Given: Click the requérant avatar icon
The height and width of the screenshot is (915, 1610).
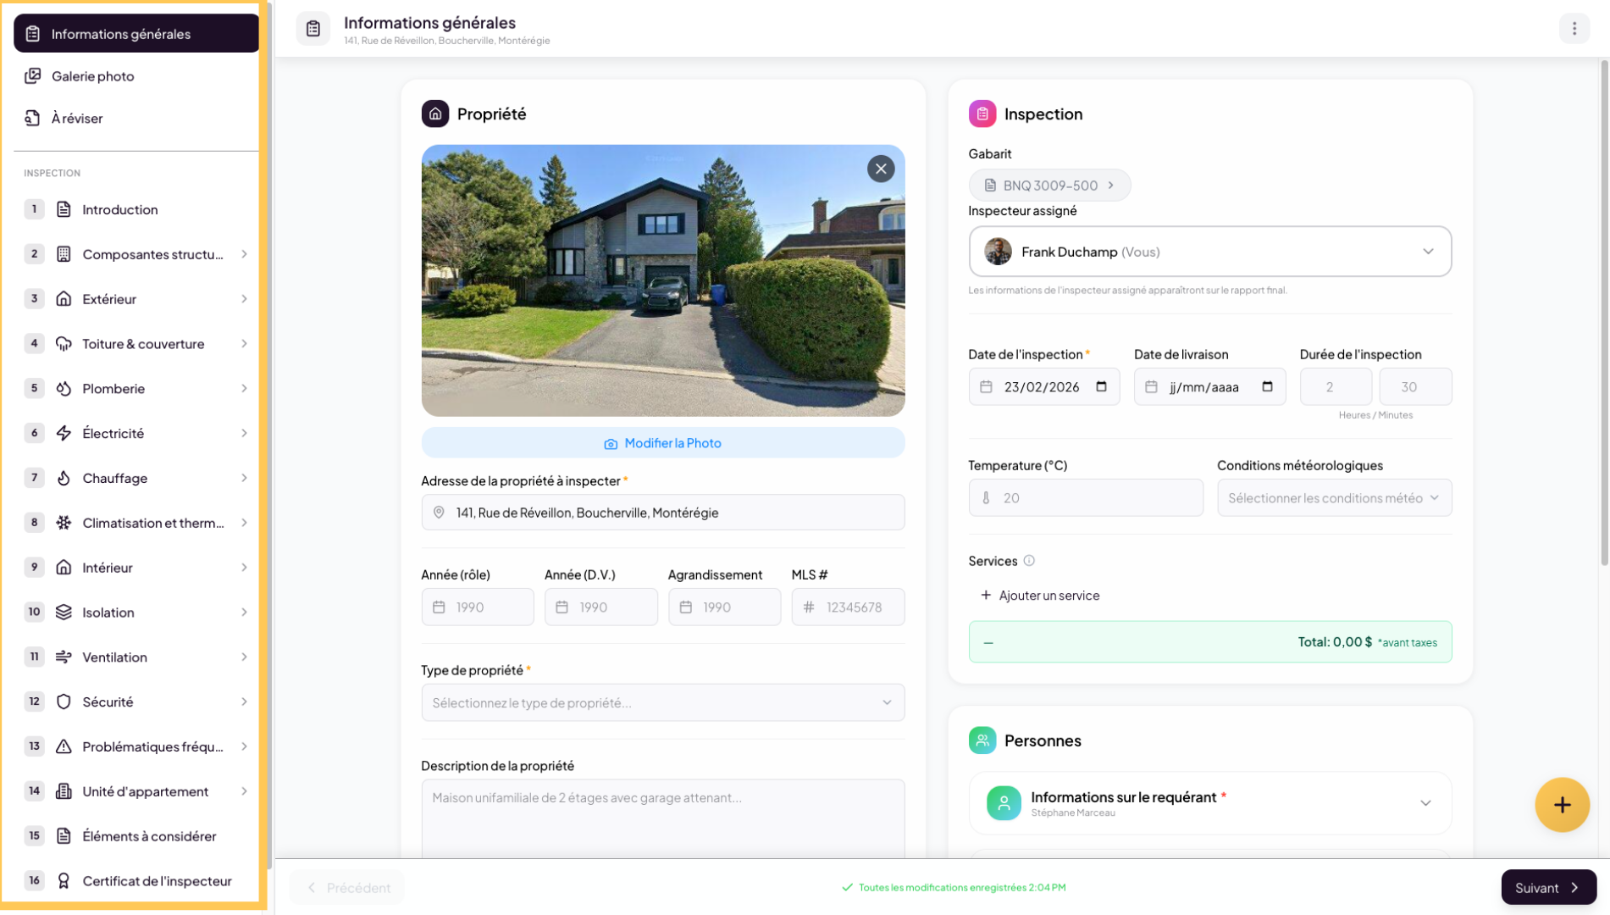Looking at the screenshot, I should tap(1004, 803).
